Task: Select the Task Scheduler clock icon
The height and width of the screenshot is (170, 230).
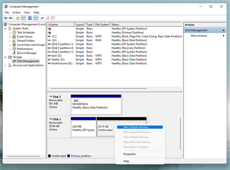Action: [14, 32]
